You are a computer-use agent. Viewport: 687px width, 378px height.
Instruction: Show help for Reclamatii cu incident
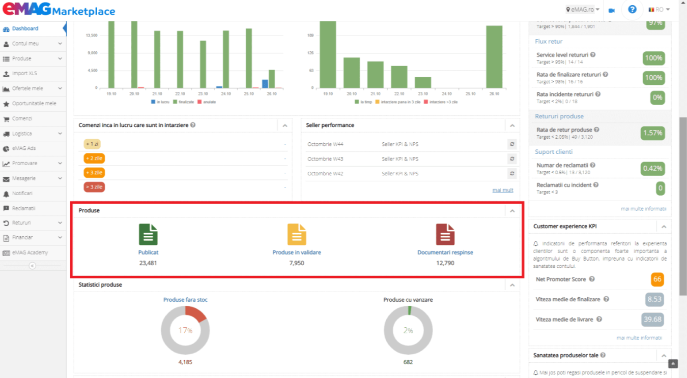596,185
